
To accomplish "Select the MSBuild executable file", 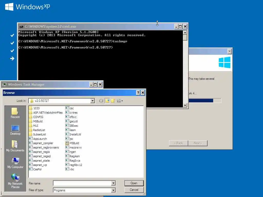I will tap(72, 143).
